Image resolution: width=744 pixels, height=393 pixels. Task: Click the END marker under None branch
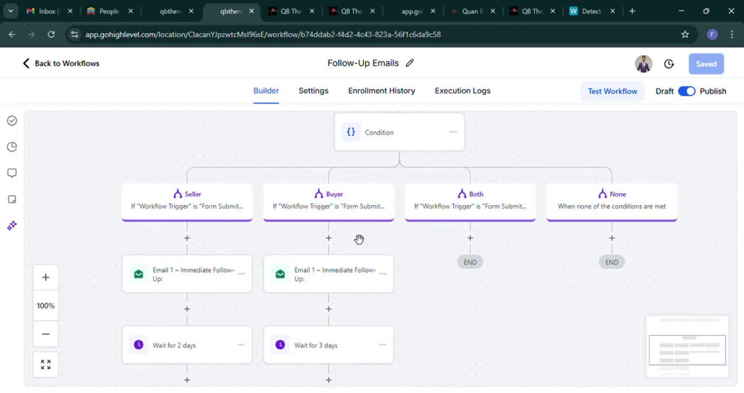point(612,262)
